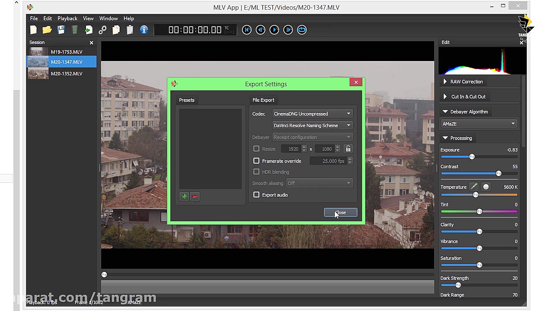The height and width of the screenshot is (311, 552).
Task: Expand the RAW Correction section
Action: click(x=466, y=82)
